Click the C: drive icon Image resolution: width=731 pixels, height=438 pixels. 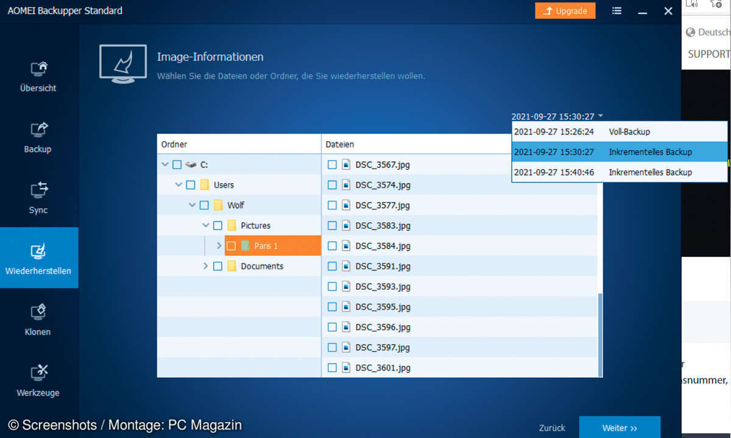(191, 164)
